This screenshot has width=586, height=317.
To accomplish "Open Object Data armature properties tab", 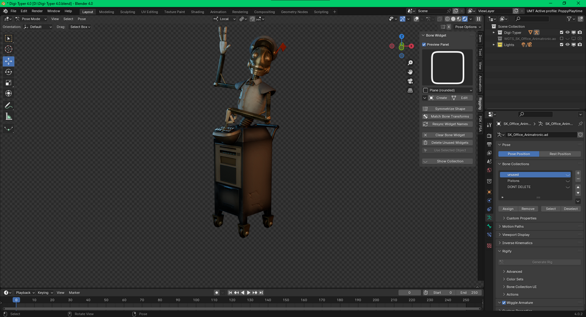I will 489,218.
